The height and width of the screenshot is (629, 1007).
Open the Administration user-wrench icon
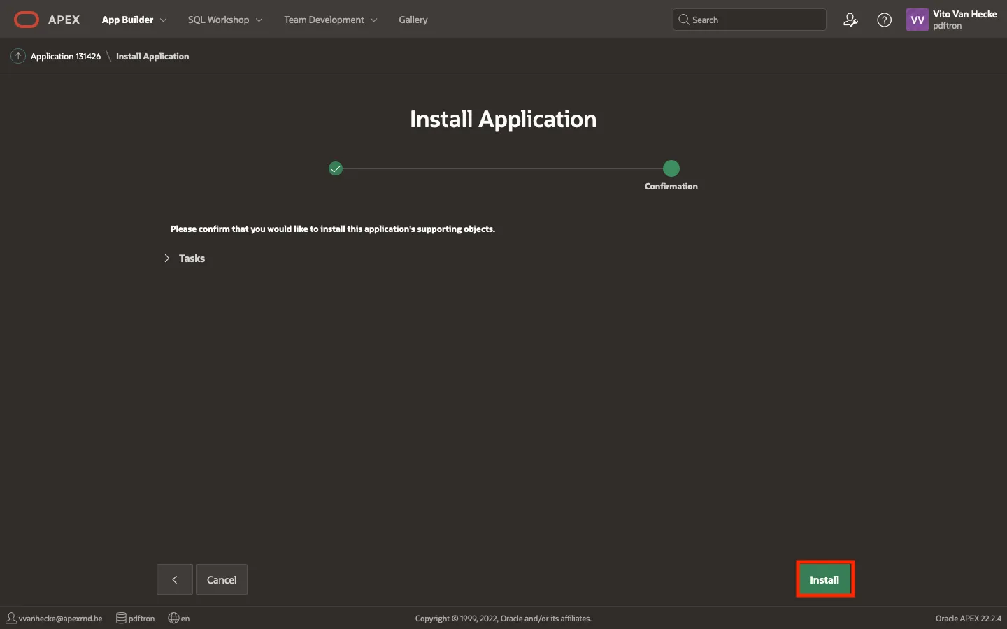pos(850,20)
